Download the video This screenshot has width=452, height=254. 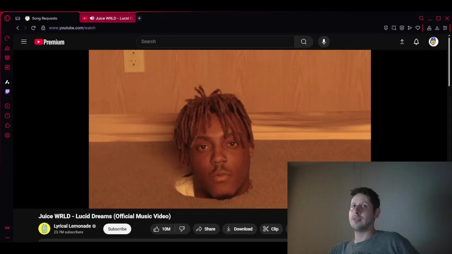(239, 229)
